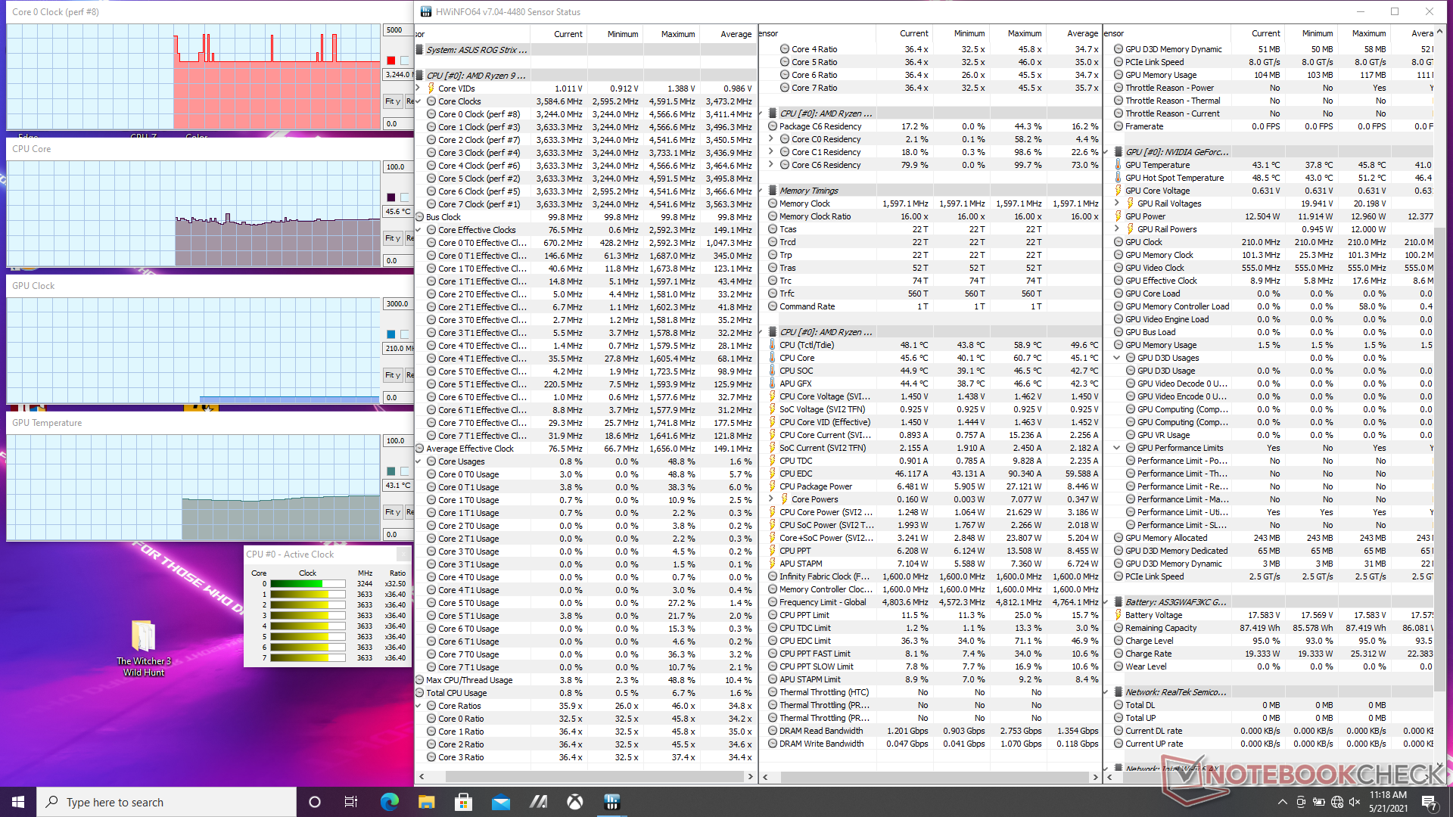Toggle the checkbox beside the purple CPU Core swatch

(x=405, y=197)
